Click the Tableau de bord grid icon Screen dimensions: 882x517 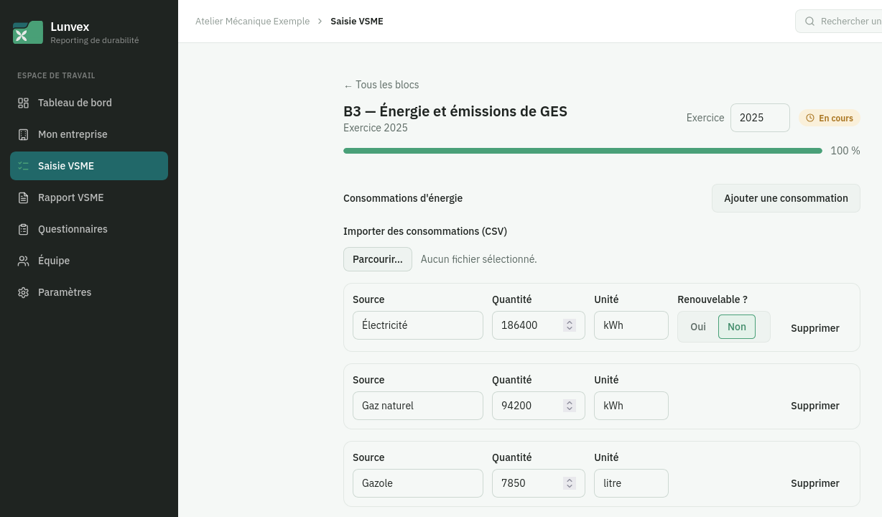coord(23,103)
